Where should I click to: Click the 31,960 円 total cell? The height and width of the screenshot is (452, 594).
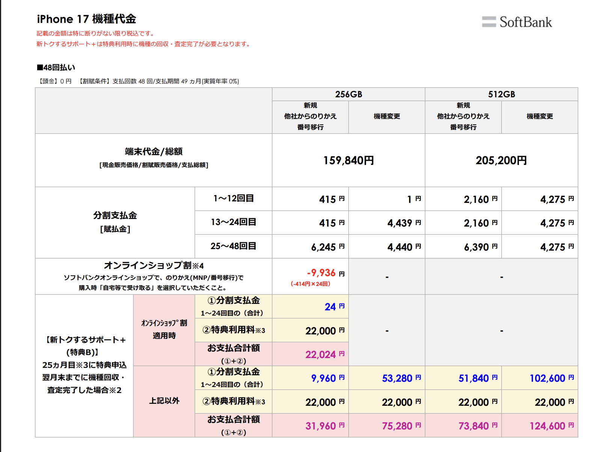pos(310,426)
